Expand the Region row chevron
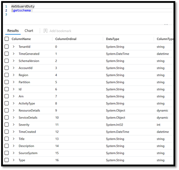This screenshot has width=179, height=170. tap(14, 75)
